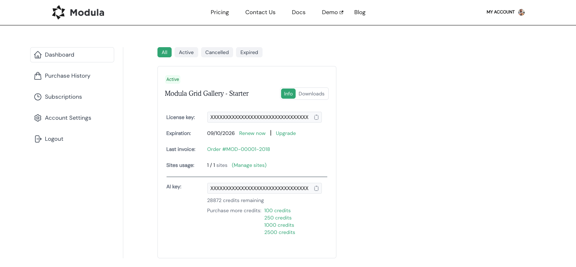Switch to the Downloads toggle
Image resolution: width=576 pixels, height=267 pixels.
311,94
